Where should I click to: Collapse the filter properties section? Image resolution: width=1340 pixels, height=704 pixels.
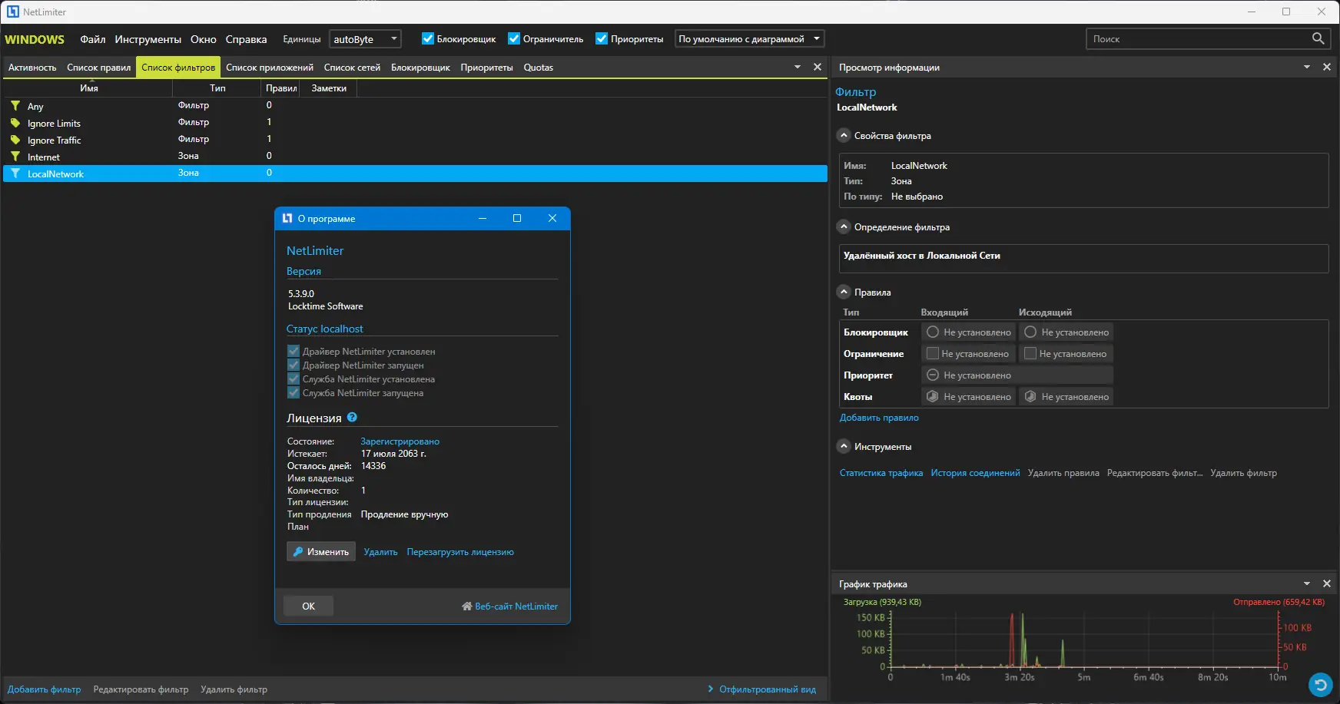844,135
